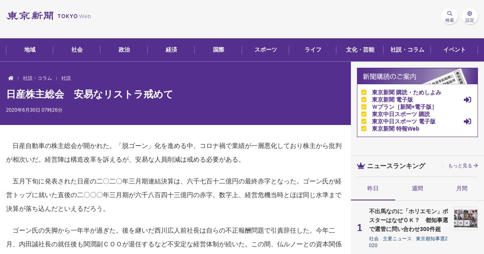Go to home via breadcrumb house icon

[x=11, y=78]
